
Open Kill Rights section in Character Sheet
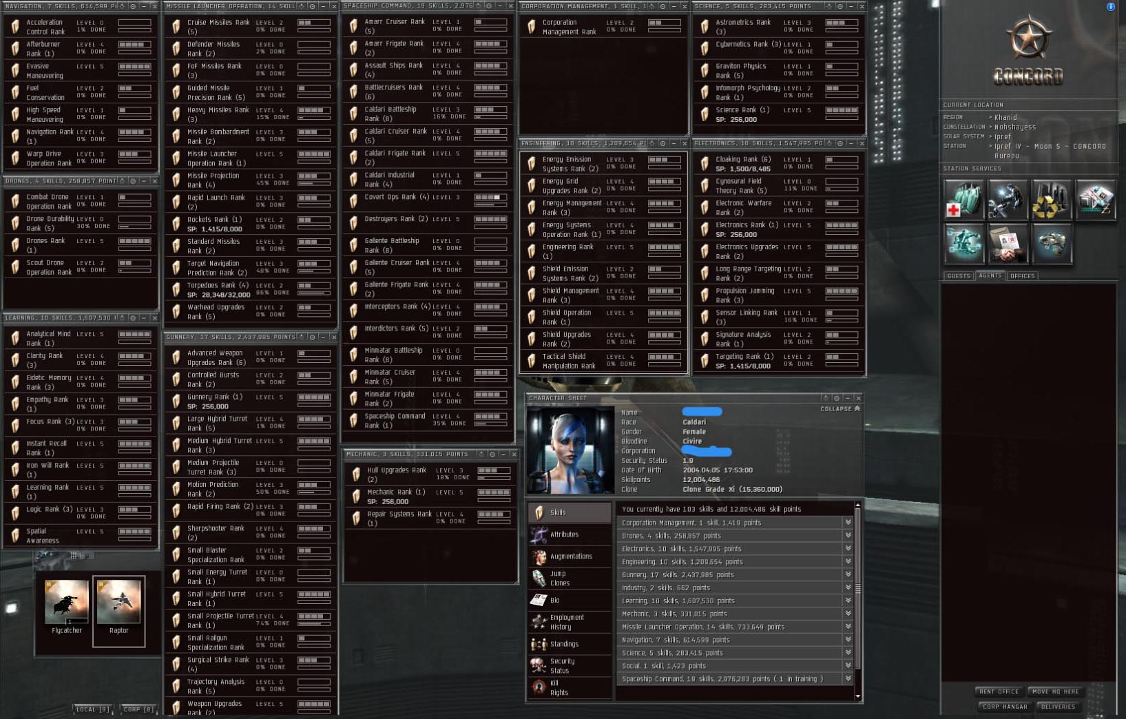click(x=570, y=687)
